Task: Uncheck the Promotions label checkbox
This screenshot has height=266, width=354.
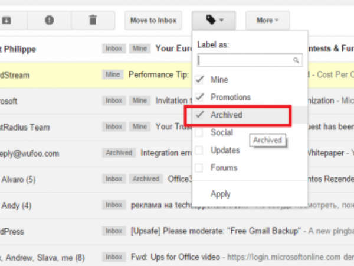Action: 201,97
